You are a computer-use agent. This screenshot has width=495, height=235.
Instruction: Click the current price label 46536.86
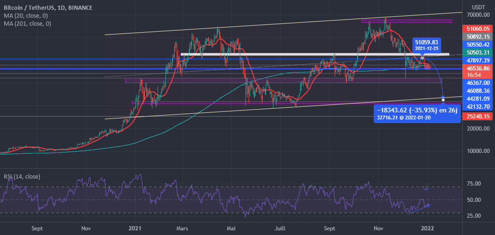477,68
